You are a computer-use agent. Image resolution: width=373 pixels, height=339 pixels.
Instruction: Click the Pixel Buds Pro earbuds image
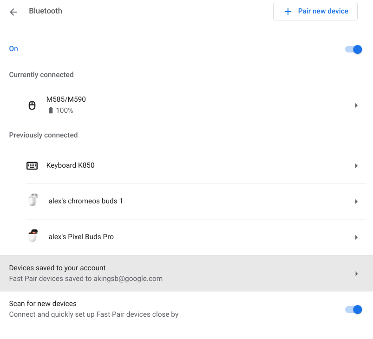(32, 236)
